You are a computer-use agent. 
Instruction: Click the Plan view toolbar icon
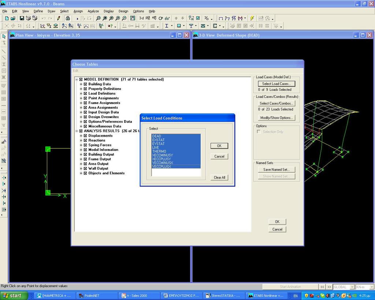(148, 18)
